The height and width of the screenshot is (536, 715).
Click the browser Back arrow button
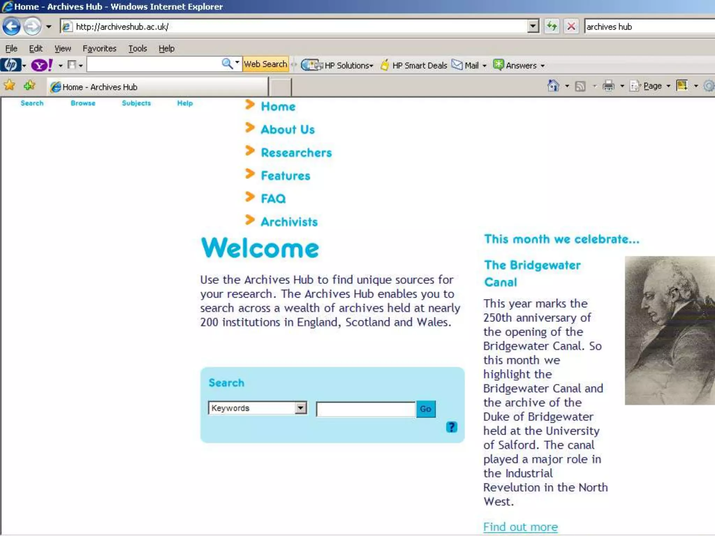[12, 27]
